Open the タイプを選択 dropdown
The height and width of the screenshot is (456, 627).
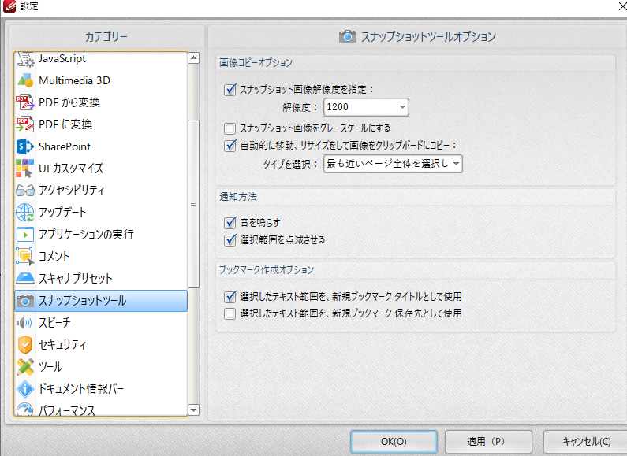click(393, 164)
